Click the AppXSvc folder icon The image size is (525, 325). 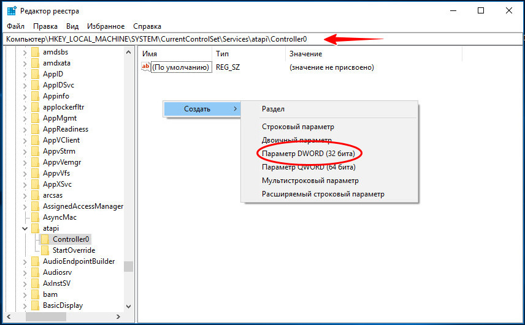pyautogui.click(x=35, y=184)
